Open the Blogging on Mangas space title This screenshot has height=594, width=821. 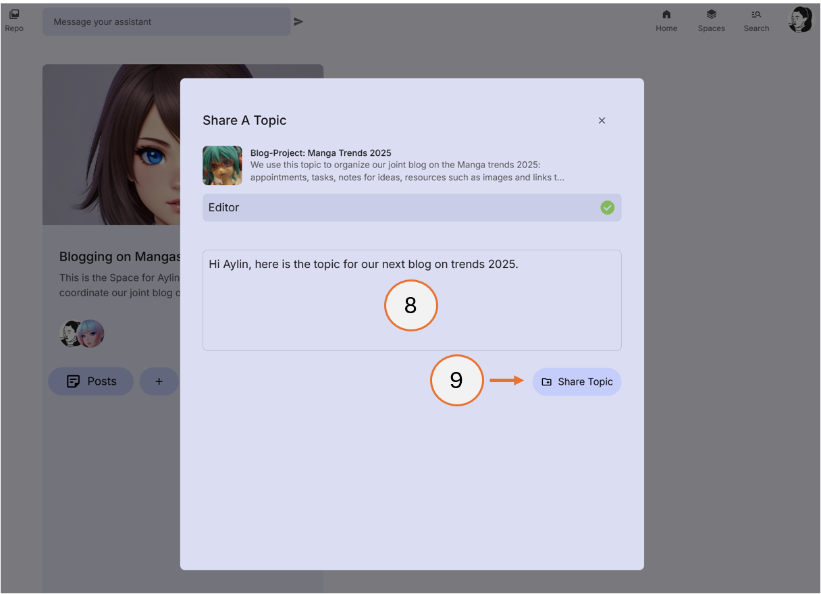point(120,256)
